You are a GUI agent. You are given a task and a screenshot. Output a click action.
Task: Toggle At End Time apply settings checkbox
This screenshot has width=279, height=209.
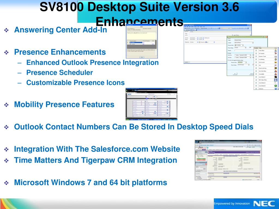click(x=228, y=60)
